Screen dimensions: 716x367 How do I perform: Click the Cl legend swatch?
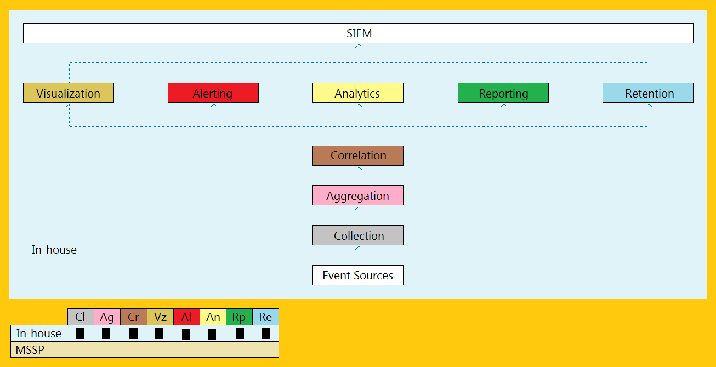tap(81, 317)
